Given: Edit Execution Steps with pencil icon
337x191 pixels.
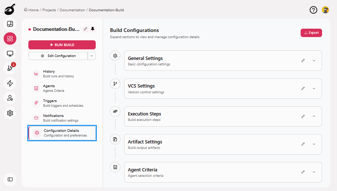Looking at the screenshot, I should (x=303, y=117).
